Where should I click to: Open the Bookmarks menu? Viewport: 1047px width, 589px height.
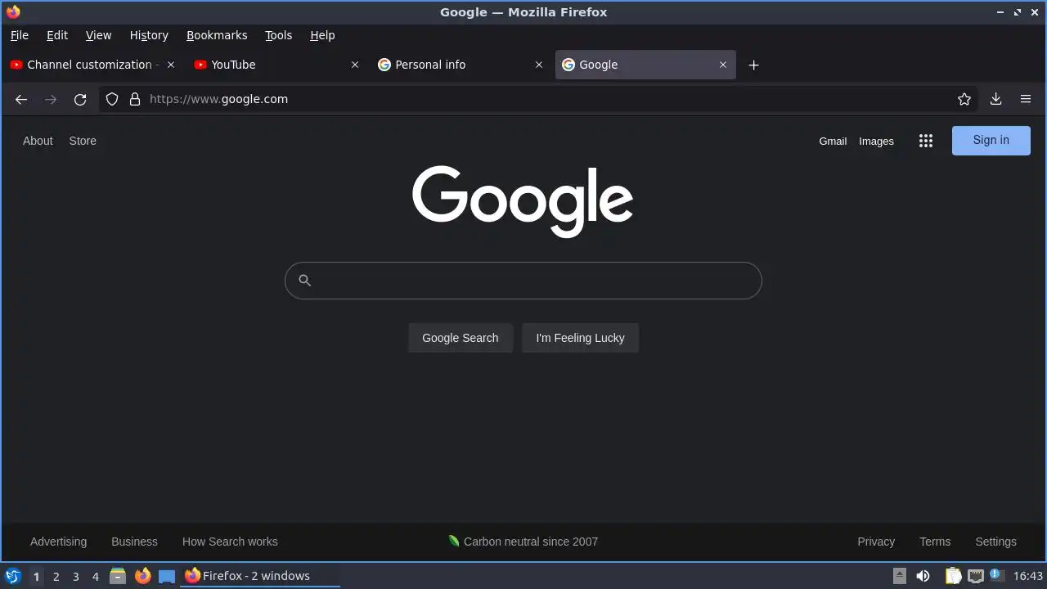tap(217, 35)
